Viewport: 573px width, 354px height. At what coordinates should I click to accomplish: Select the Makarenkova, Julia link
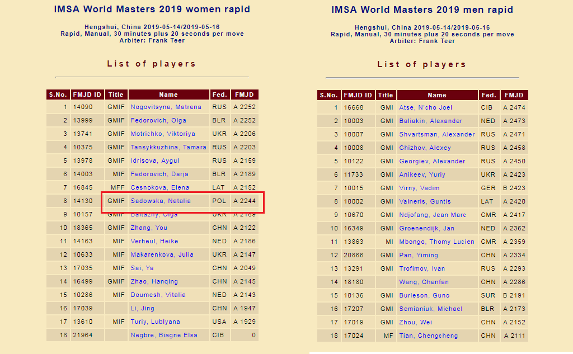162,254
